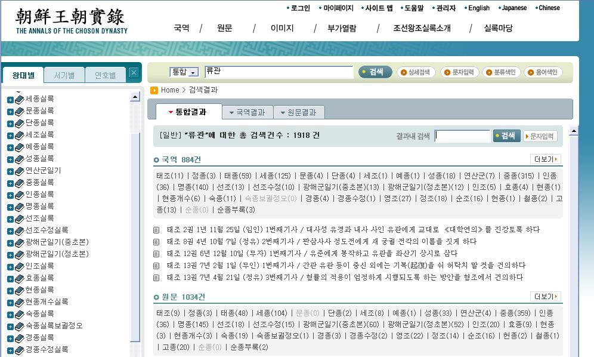Screen dimensions: 594x357
Task: Click the results pane scrollbar up arrow
Action: pos(574,131)
